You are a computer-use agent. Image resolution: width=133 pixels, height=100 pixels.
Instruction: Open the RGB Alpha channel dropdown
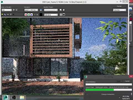[51, 15]
